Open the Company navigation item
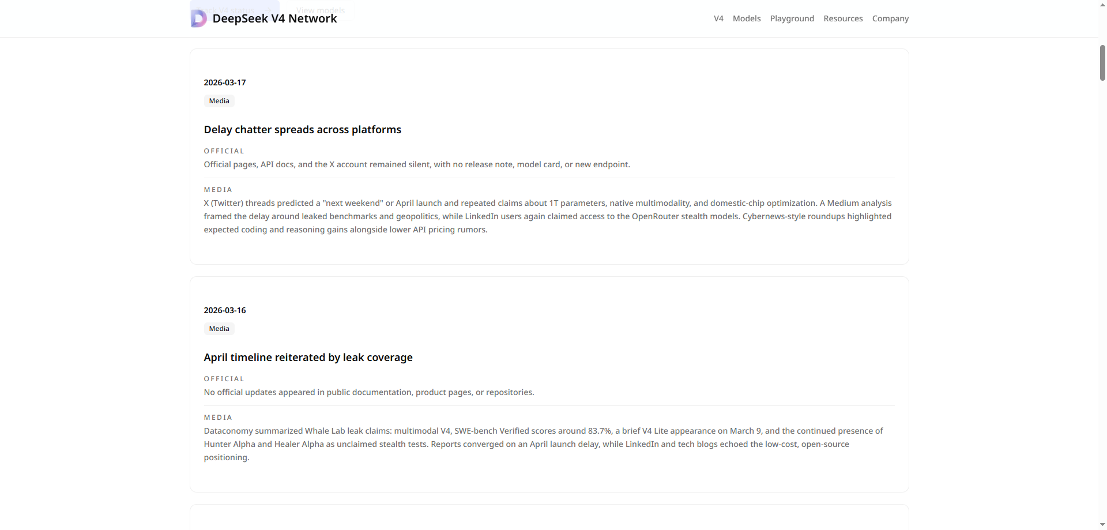The width and height of the screenshot is (1107, 530). [x=890, y=18]
